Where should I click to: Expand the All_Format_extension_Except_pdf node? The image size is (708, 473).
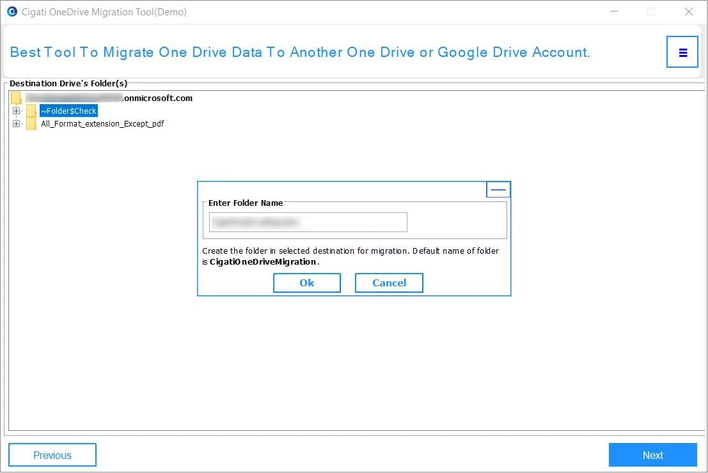pyautogui.click(x=17, y=124)
